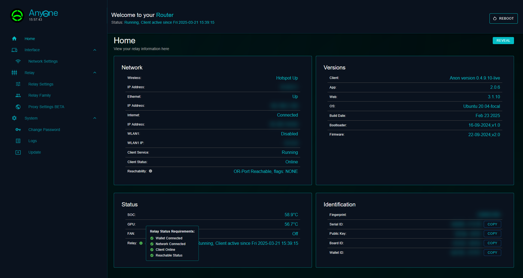The image size is (523, 278).
Task: Open the Logs menu item
Action: point(32,141)
